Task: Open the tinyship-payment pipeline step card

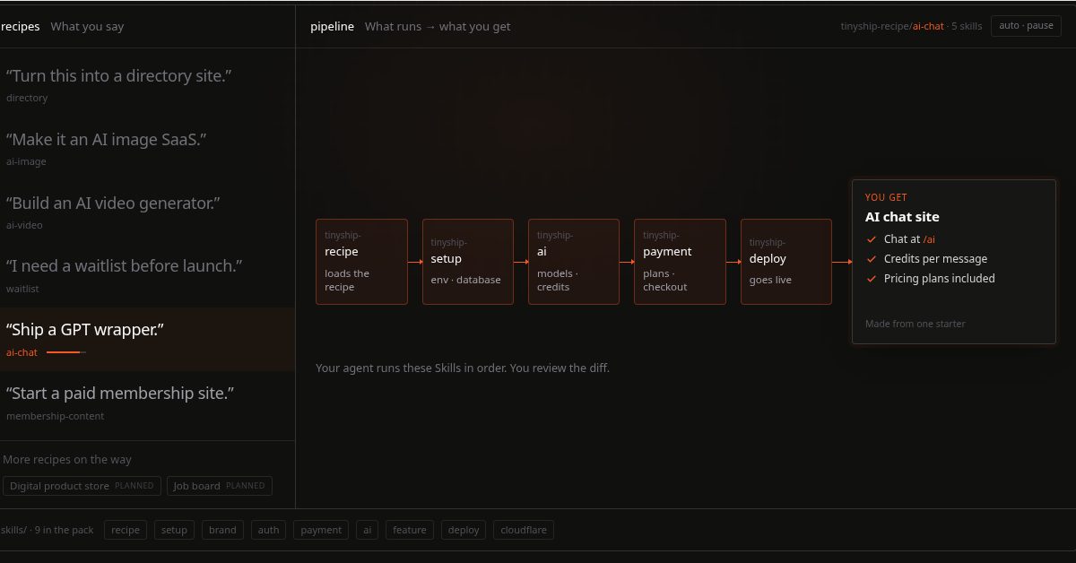Action: tap(680, 262)
